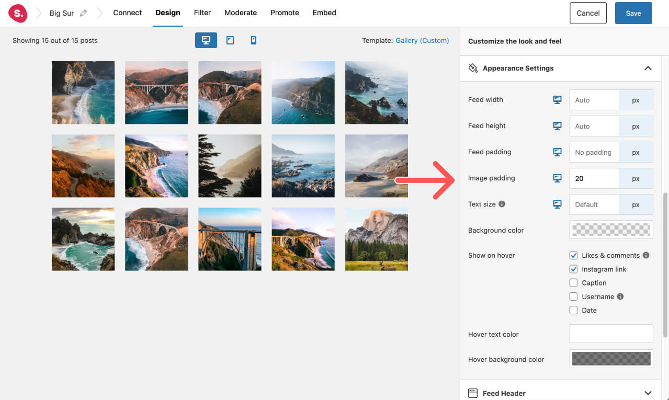Click the Spotlight logo icon
The image size is (669, 400).
[18, 13]
